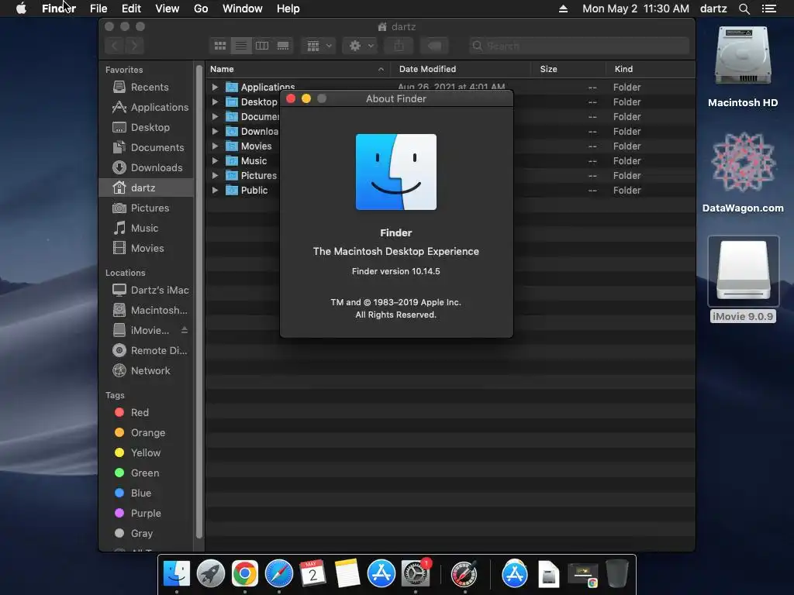Close the About Finder window
This screenshot has height=595, width=794.
291,98
